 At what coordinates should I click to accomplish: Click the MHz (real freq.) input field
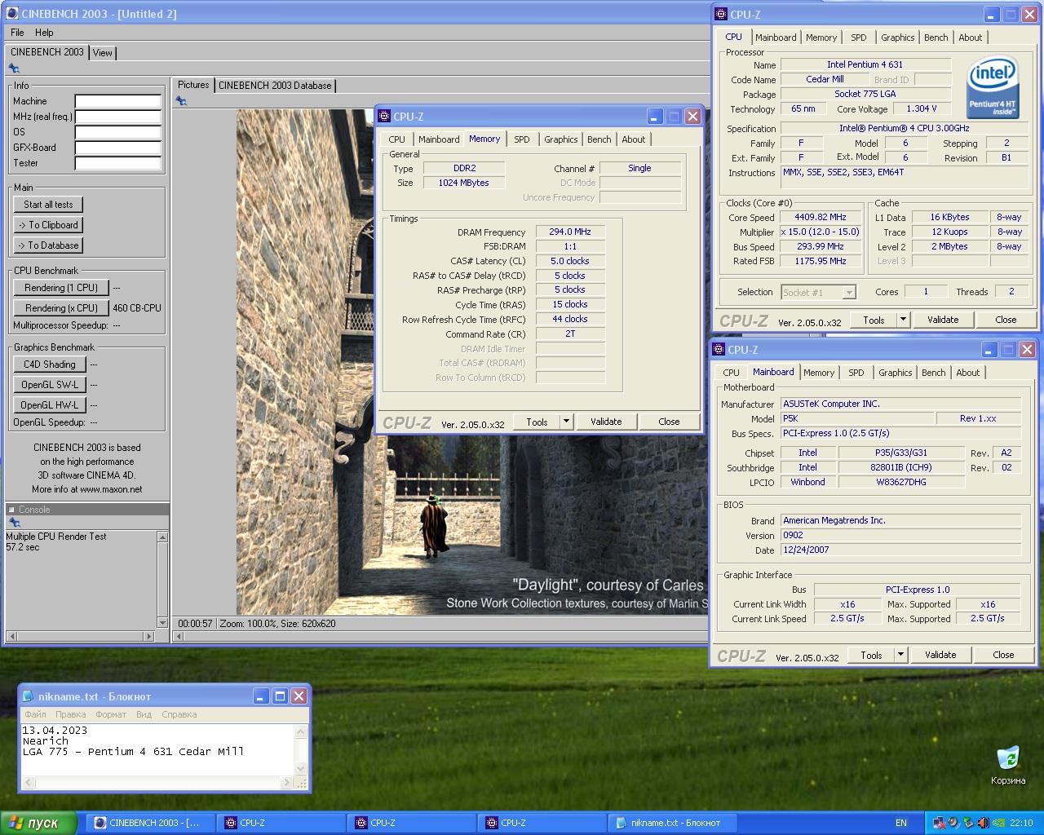click(x=118, y=117)
